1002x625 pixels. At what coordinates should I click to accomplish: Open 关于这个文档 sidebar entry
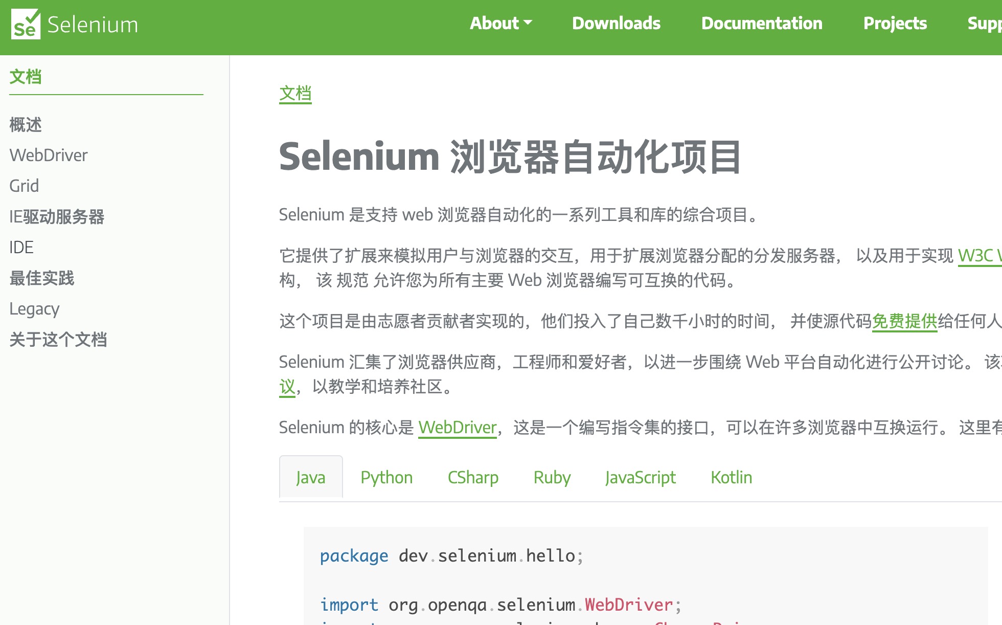(x=58, y=340)
